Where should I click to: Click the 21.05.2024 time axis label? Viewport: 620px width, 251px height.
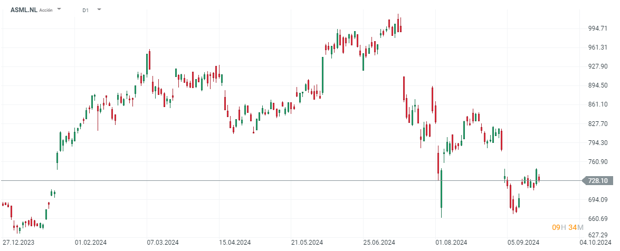tap(307, 243)
